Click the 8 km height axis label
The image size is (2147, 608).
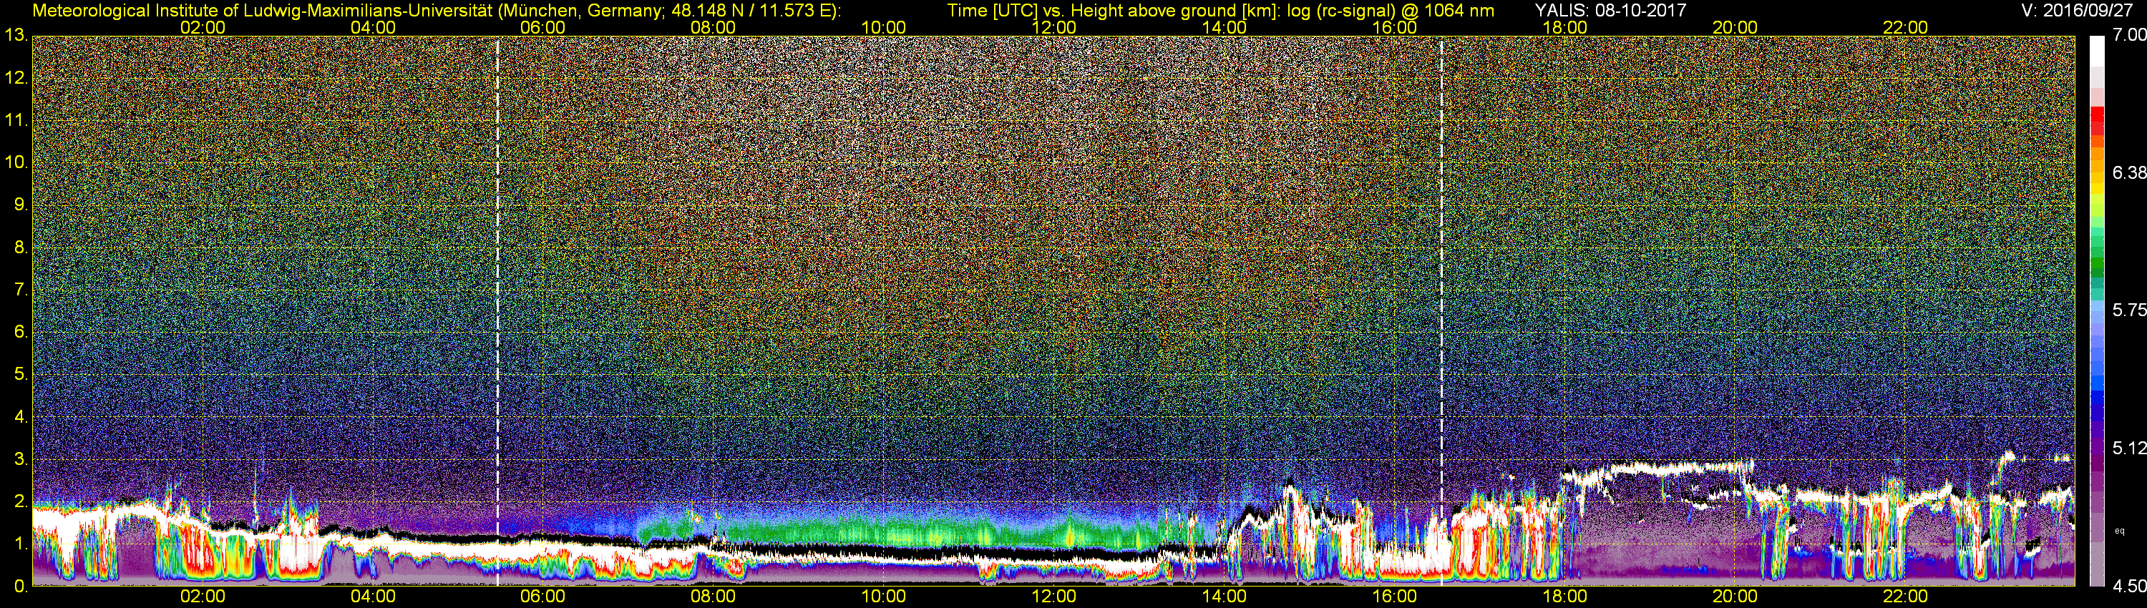point(21,247)
